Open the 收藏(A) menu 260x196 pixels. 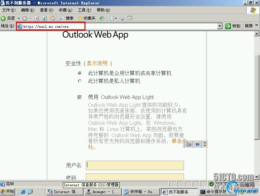66,10
